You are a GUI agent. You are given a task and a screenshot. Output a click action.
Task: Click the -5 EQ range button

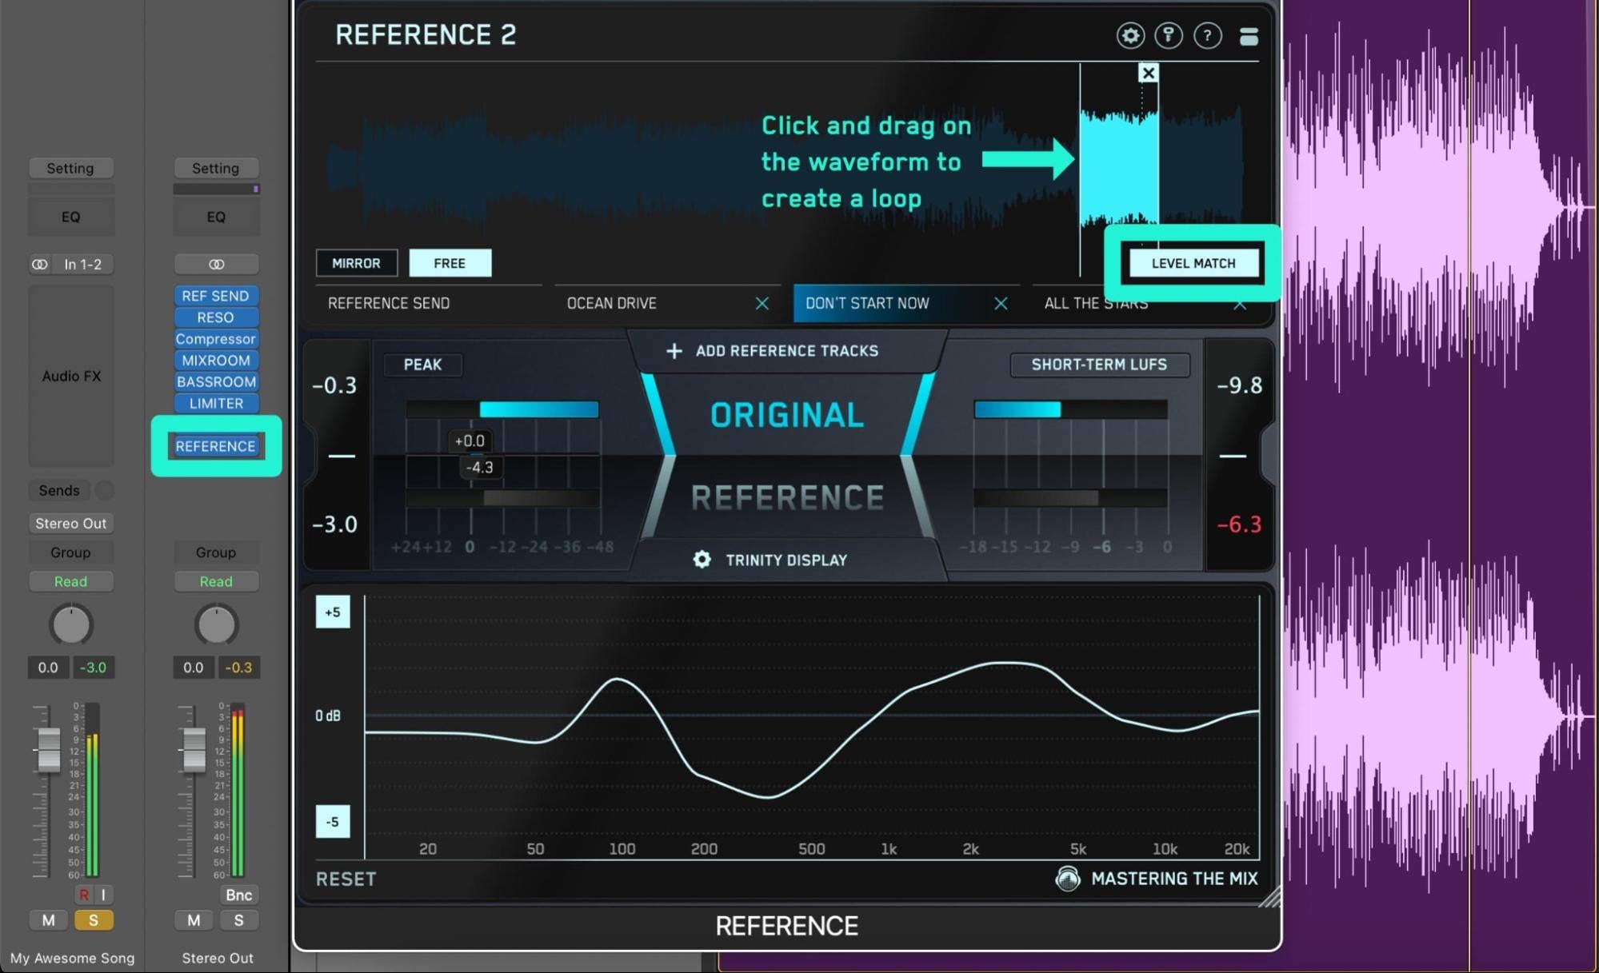coord(333,821)
